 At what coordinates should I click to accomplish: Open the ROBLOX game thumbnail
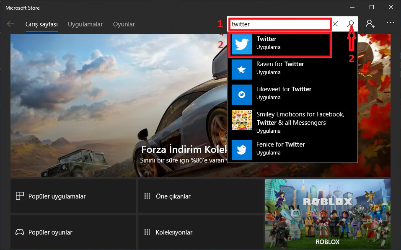point(328,213)
